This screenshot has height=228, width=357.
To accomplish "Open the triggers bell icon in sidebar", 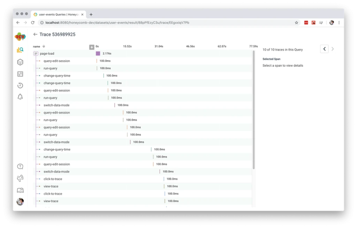I will pos(20,97).
